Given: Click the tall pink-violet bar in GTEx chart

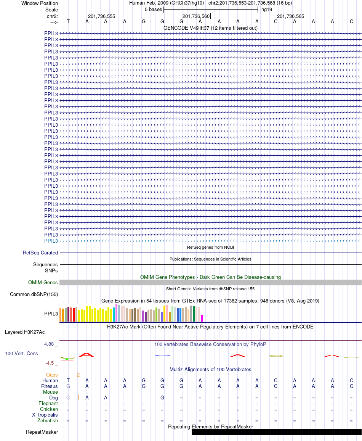Looking at the screenshot, I should (x=117, y=312).
